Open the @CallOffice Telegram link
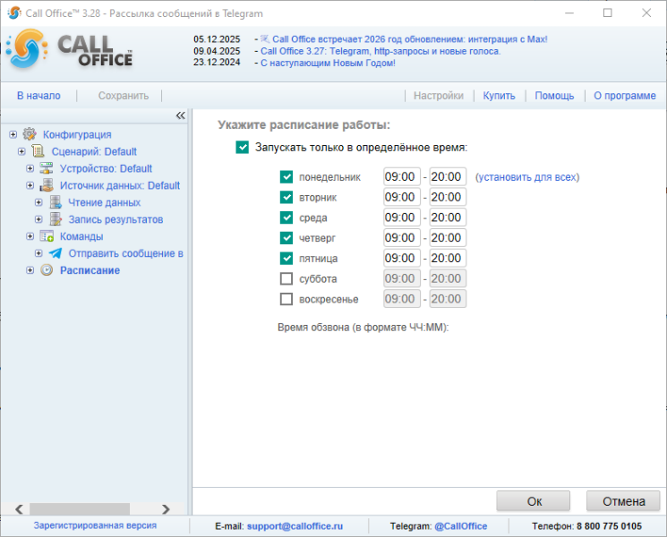The width and height of the screenshot is (667, 537). 461,526
